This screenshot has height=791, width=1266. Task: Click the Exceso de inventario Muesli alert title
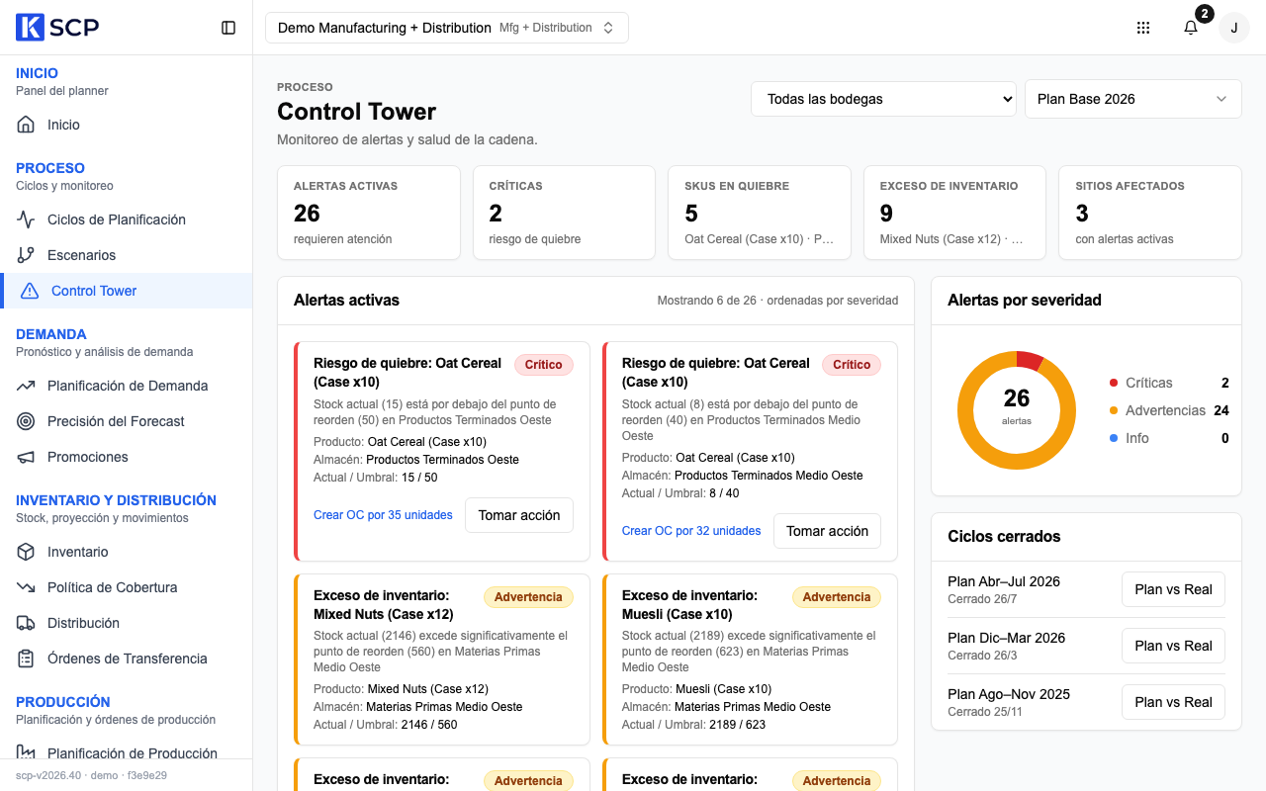690,605
